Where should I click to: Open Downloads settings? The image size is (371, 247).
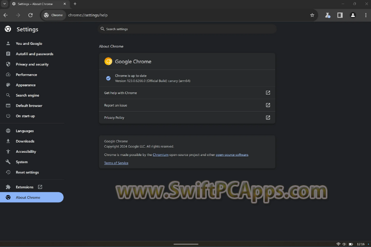point(25,142)
